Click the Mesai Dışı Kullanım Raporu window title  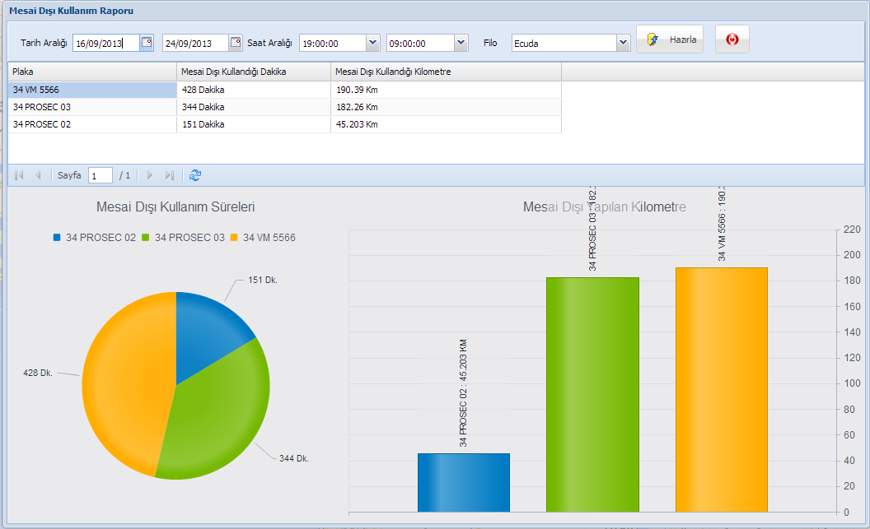click(72, 11)
